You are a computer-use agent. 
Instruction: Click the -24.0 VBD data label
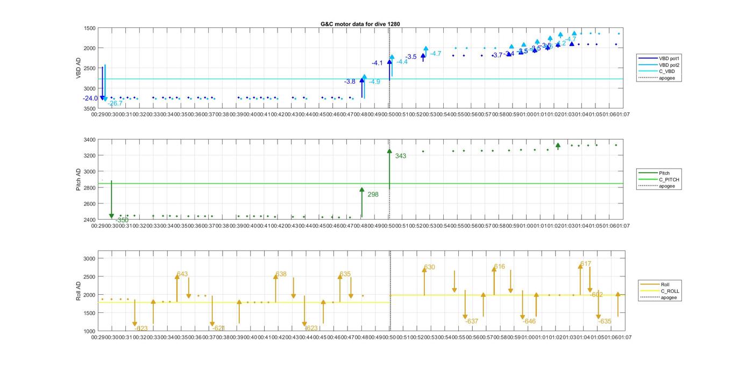(90, 98)
